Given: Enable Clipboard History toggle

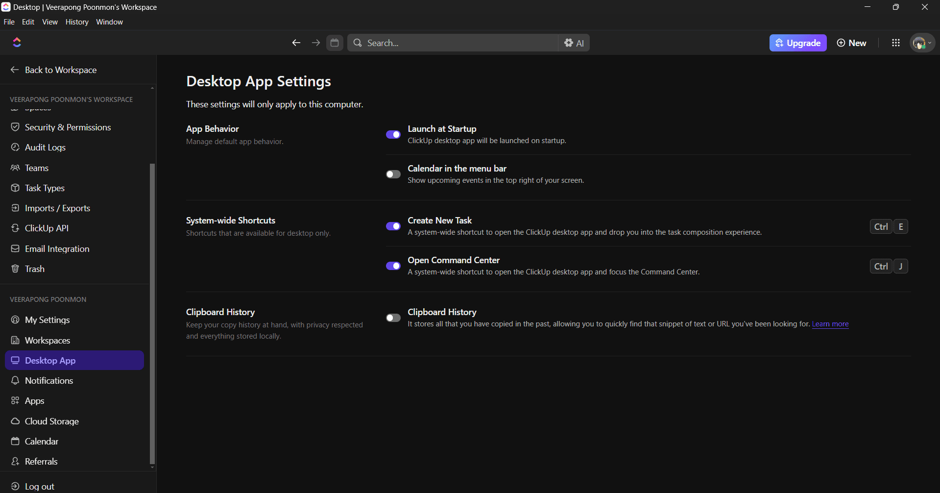Looking at the screenshot, I should coord(393,318).
